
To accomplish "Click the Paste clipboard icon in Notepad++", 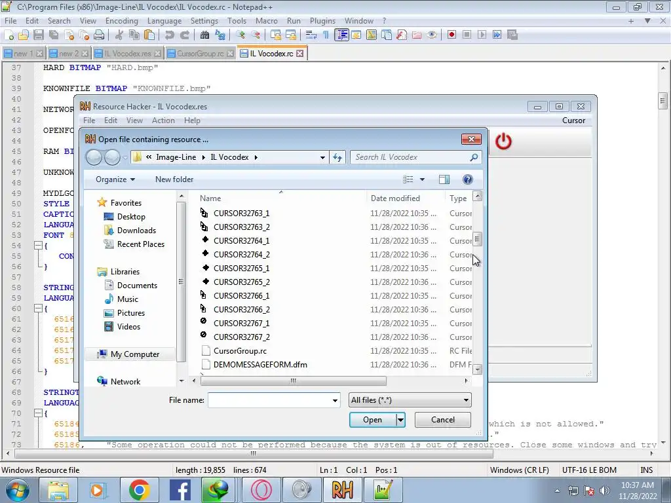I will coord(149,35).
